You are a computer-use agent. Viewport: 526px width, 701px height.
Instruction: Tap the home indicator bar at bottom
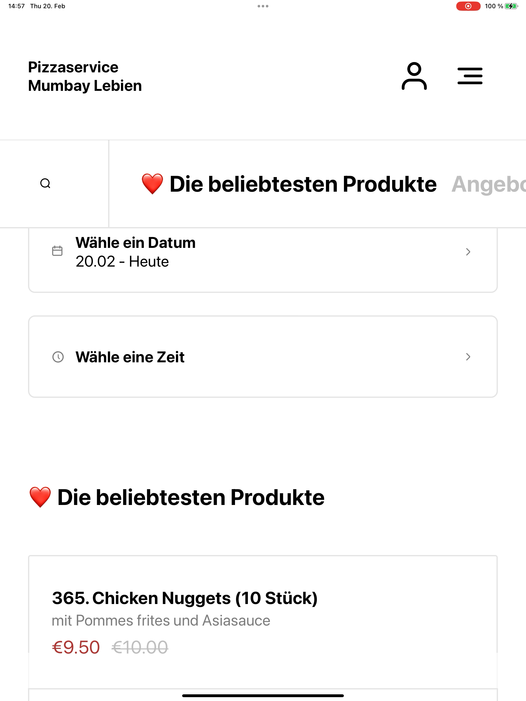pyautogui.click(x=263, y=696)
